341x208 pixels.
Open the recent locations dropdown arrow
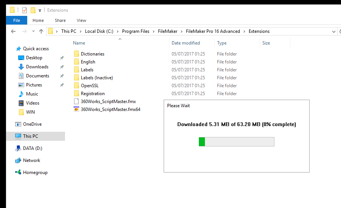tap(33, 31)
